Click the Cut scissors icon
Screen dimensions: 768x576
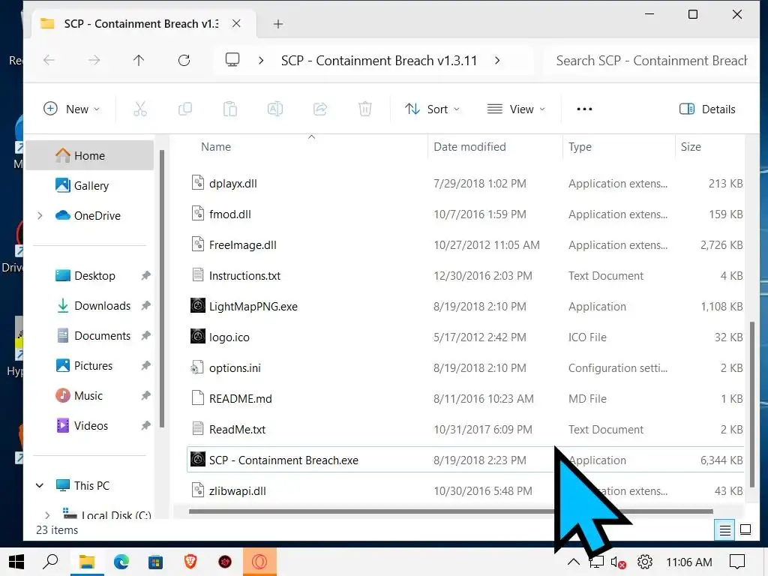[140, 109]
